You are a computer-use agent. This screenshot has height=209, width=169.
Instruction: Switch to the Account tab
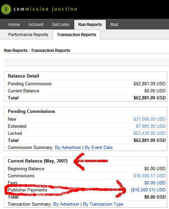(x=36, y=25)
